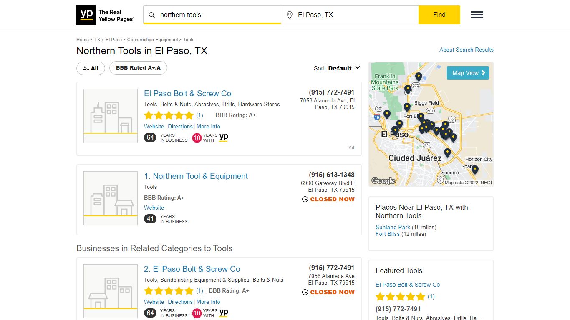Open More Info in listing 2
Screen dimensions: 570x320
point(208,302)
